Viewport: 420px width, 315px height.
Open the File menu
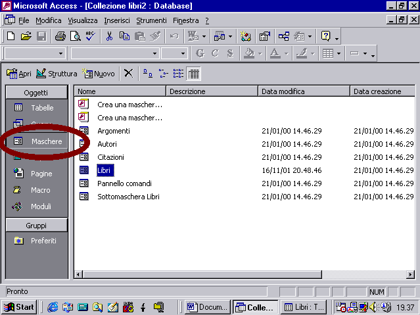pos(24,20)
